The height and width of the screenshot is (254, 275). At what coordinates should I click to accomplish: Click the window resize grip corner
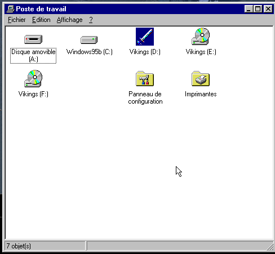tap(270, 247)
